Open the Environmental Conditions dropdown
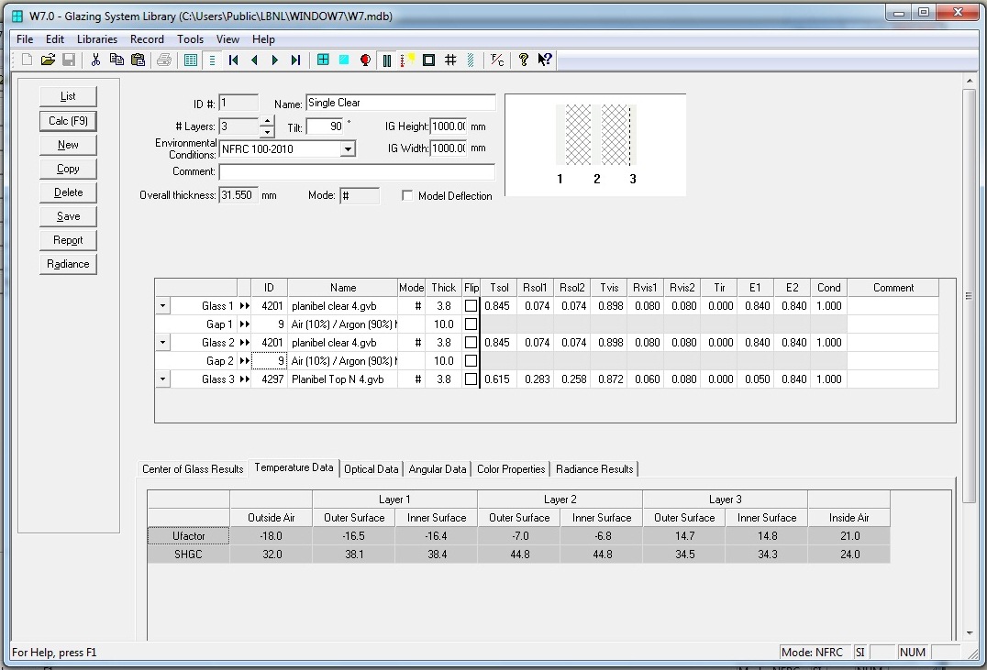Image resolution: width=987 pixels, height=670 pixels. click(348, 149)
